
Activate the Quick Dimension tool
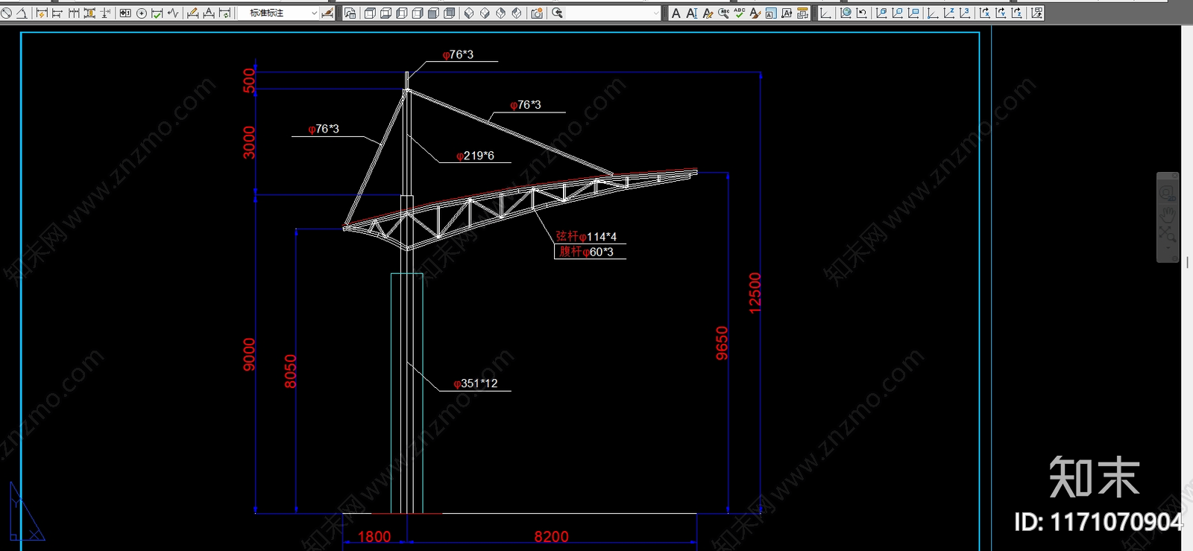pyautogui.click(x=42, y=13)
